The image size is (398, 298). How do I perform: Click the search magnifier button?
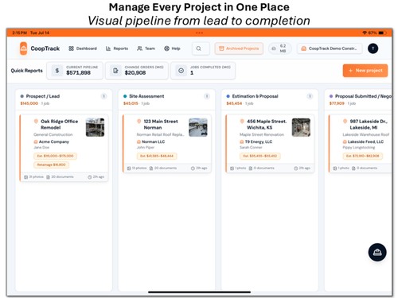201,48
